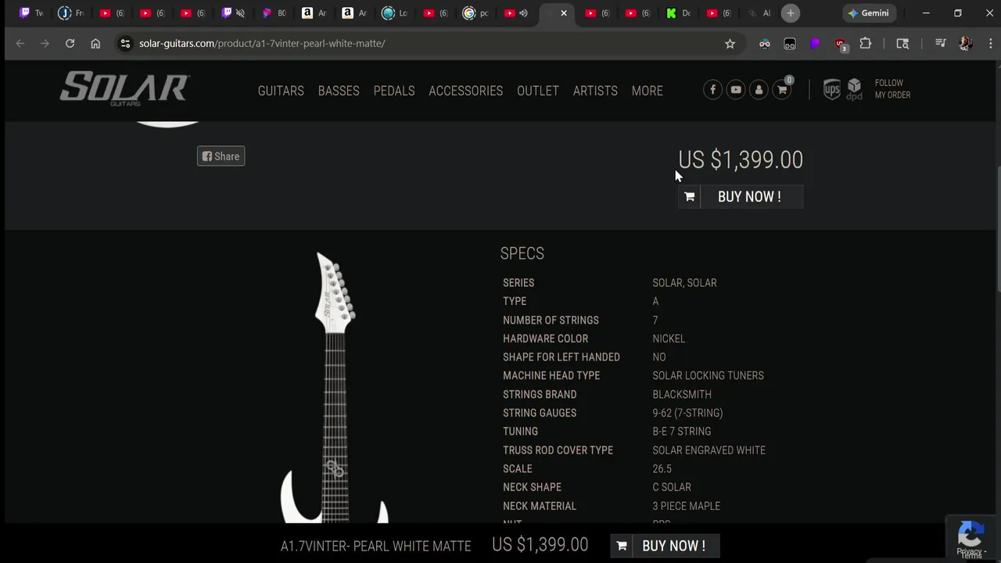Image resolution: width=1001 pixels, height=563 pixels.
Task: Click the UPS logo
Action: pos(832,90)
